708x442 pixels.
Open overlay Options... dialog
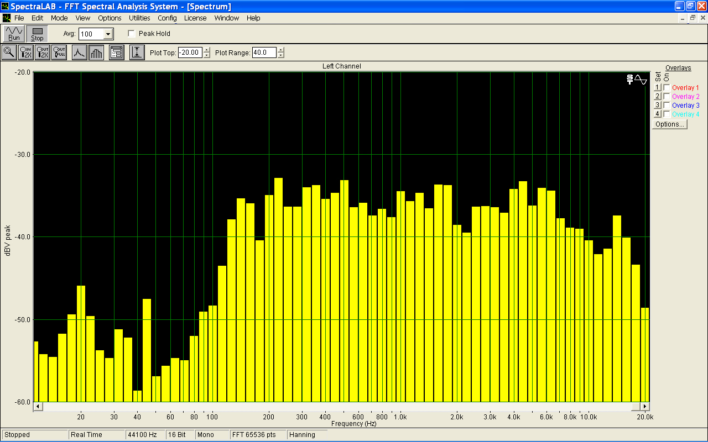[x=670, y=124]
